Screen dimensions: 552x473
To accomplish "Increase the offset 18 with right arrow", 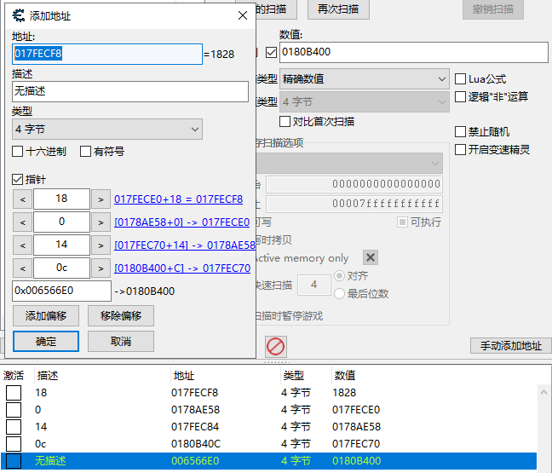I will click(101, 199).
